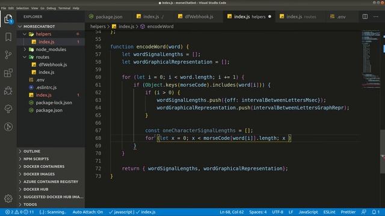Toggle Auto Attach: On in status bar
The height and width of the screenshot is (216, 385).
tap(88, 212)
